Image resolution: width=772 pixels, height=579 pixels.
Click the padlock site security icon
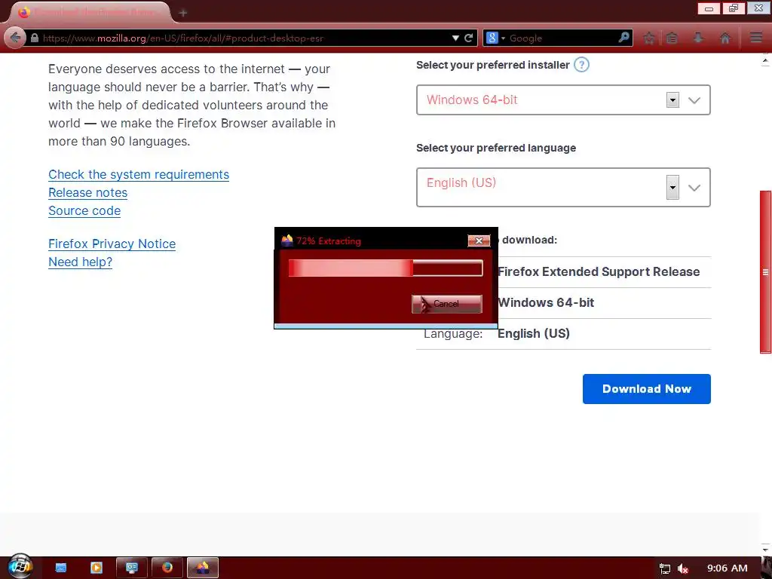[x=35, y=38]
